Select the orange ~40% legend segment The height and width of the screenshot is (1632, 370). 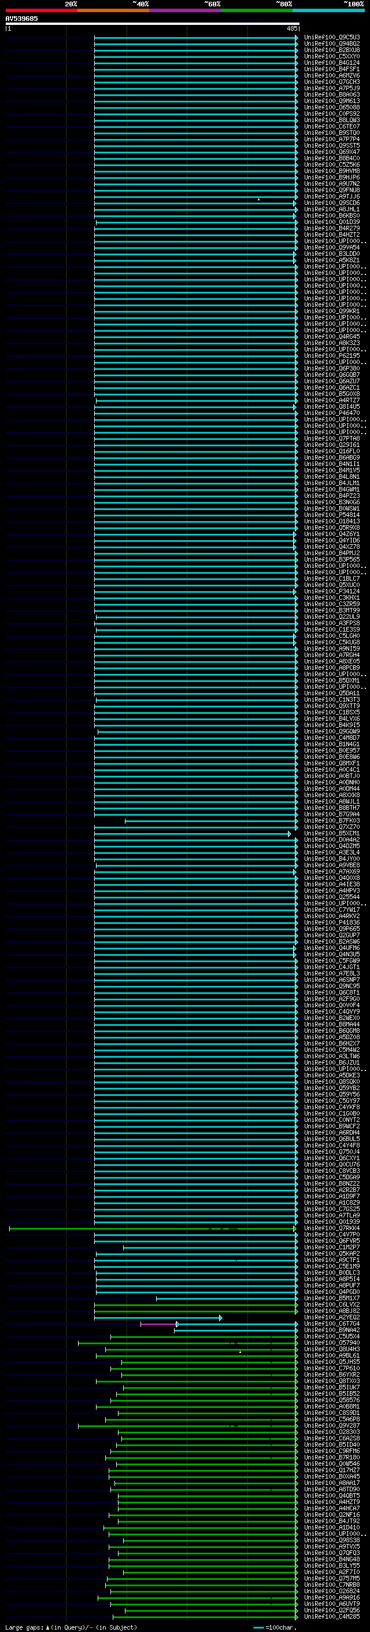pos(113,10)
